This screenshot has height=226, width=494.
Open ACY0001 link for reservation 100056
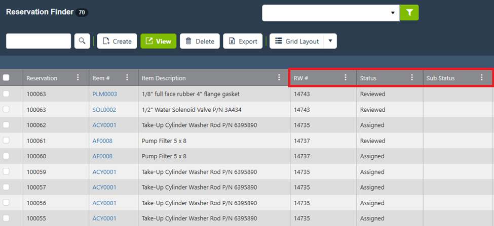click(x=104, y=203)
